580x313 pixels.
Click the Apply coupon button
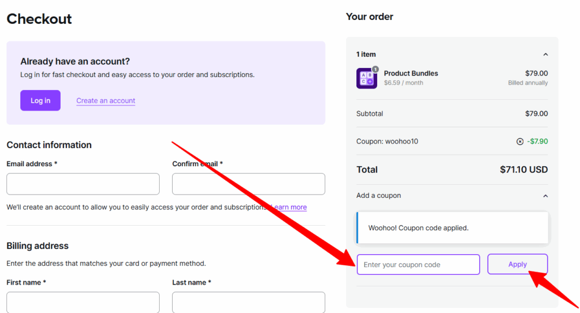[x=518, y=264]
